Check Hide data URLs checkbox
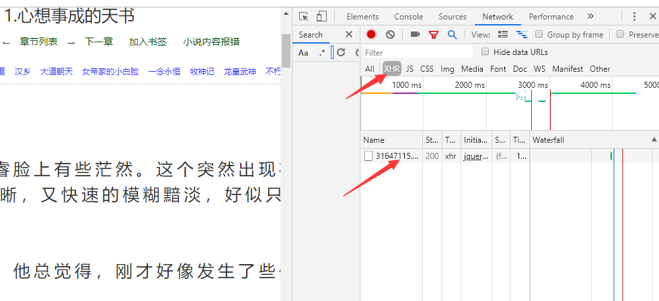The height and width of the screenshot is (301, 659). (x=485, y=52)
